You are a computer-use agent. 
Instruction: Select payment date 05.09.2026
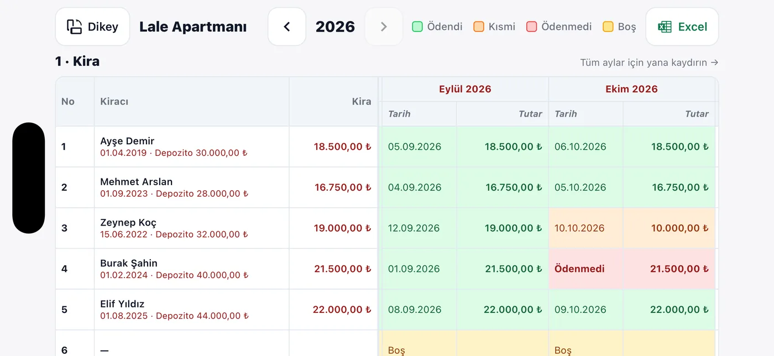pos(415,146)
